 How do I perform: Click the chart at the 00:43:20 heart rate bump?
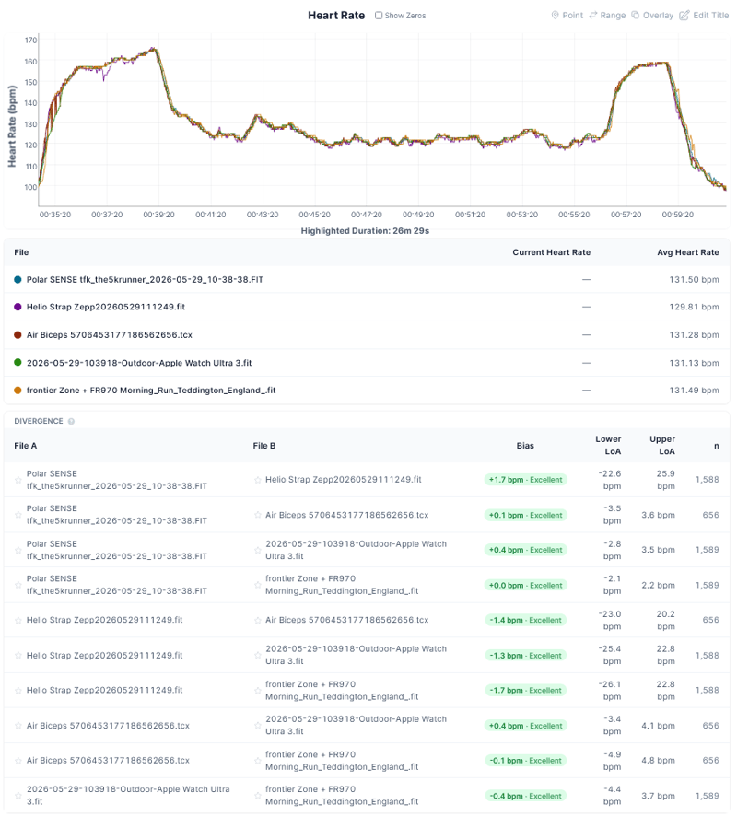[257, 117]
